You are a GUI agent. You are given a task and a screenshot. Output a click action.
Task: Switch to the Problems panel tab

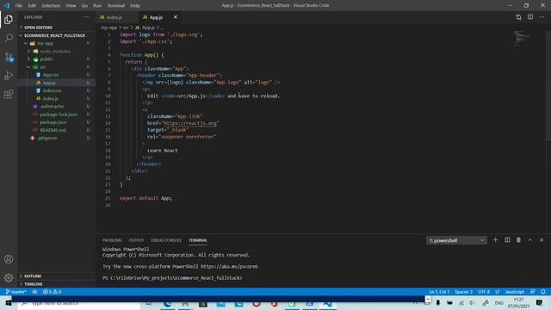[112, 240]
